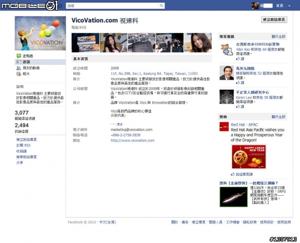The height and width of the screenshot is (243, 300).
Task: Click the 馬英九 portrait thumbnail
Action: [x=226, y=73]
